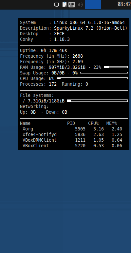Click the muted volume speaker icon
This screenshot has width=131, height=253.
80,5
